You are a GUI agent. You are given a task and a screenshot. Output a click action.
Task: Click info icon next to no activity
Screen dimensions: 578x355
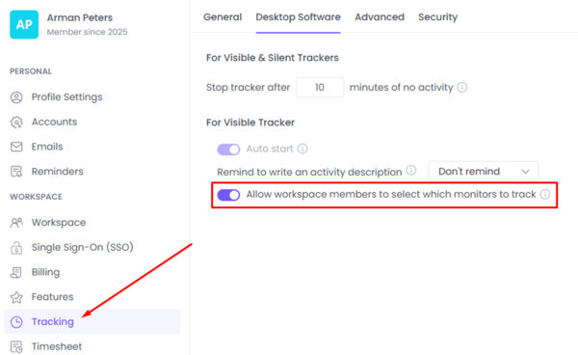[462, 88]
